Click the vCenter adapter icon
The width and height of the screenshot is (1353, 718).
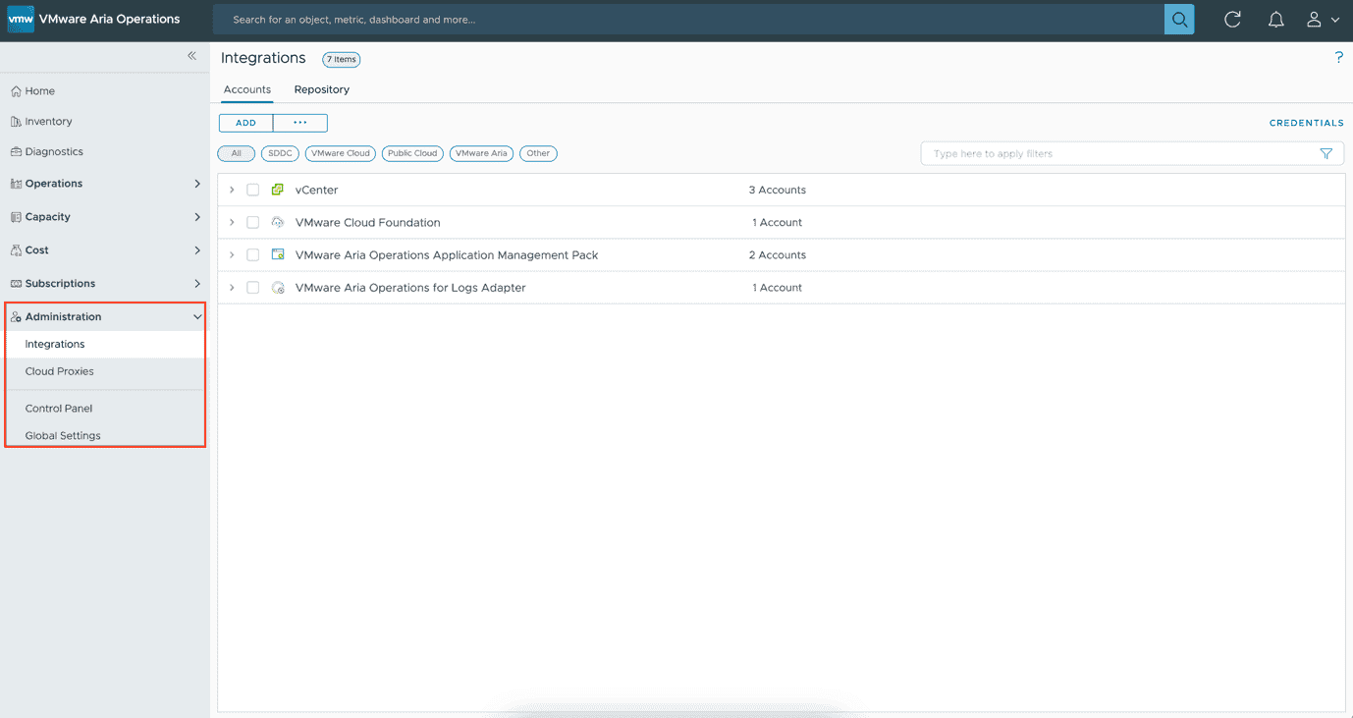(x=278, y=190)
